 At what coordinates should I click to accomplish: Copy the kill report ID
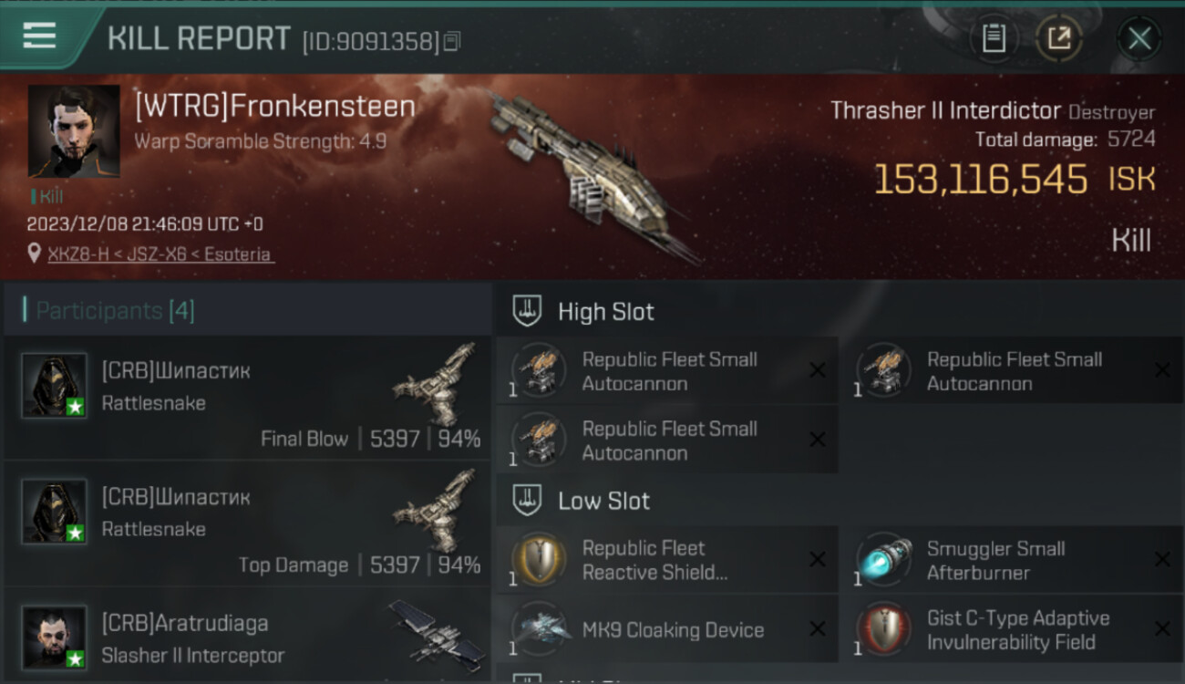(452, 40)
